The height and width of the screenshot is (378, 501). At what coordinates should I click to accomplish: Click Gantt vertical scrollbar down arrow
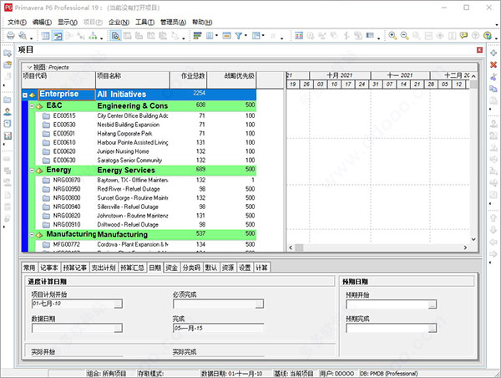coord(473,239)
